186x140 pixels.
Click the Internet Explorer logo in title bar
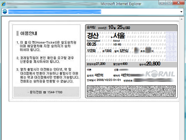tap(3, 4)
